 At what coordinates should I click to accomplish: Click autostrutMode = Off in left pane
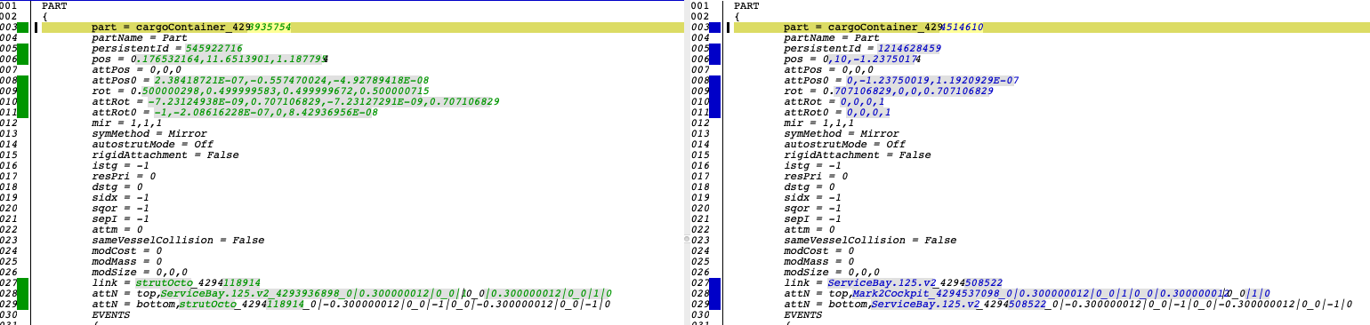tap(152, 144)
